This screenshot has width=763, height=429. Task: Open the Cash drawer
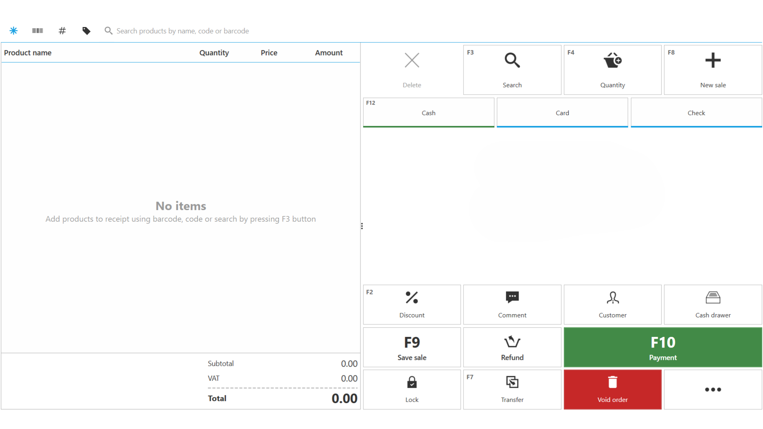(x=713, y=304)
